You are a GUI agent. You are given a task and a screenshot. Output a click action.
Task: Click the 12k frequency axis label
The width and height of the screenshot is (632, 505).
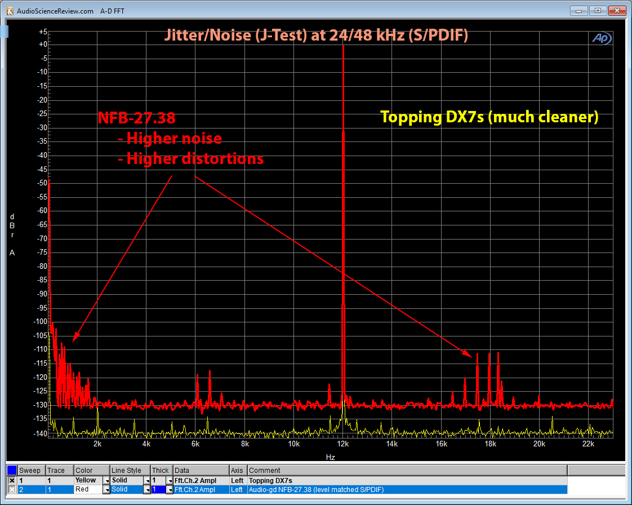click(x=343, y=444)
